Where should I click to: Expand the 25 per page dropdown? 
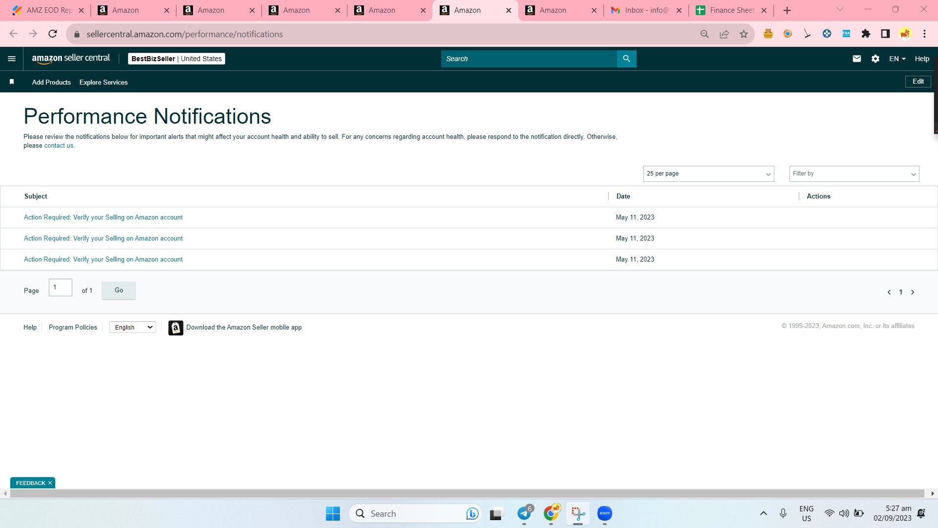click(708, 174)
